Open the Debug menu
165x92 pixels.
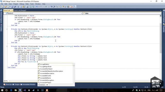22,4
